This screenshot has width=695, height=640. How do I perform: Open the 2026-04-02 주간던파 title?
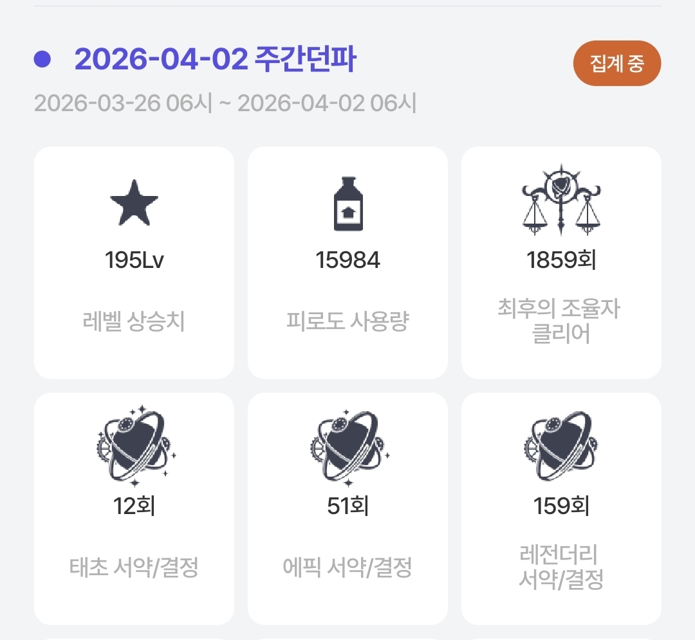(x=215, y=60)
